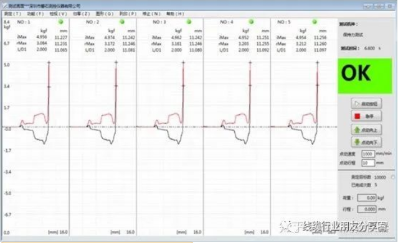
Task: Click the green up-arrow jog button
Action: pos(366,130)
